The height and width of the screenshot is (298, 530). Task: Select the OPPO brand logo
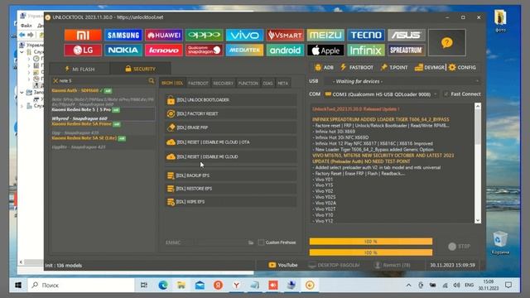pos(205,35)
